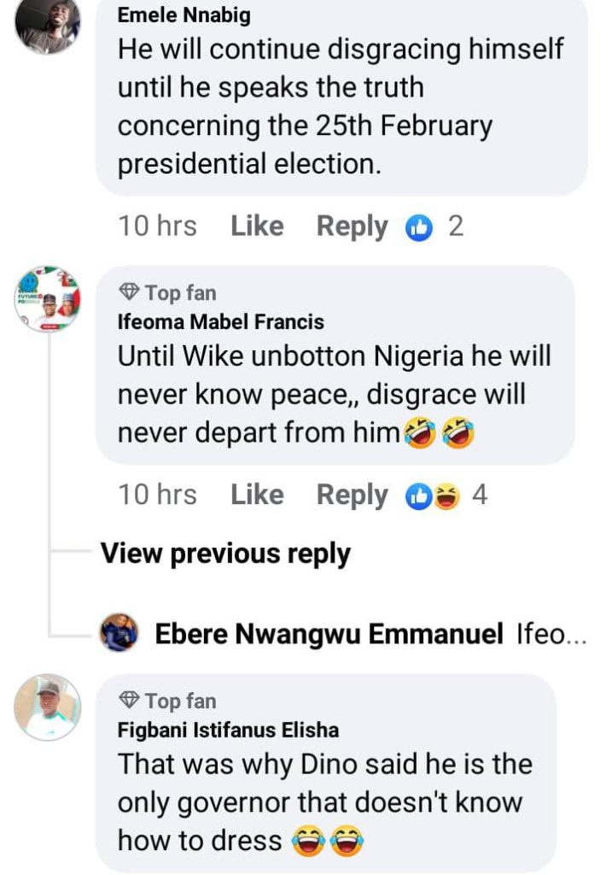Screen dimensions: 612x875
Task: Like Ifeoma Mabel Francis's comment
Action: click(257, 495)
